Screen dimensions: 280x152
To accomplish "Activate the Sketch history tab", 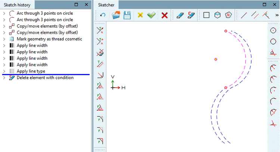I will (x=17, y=5).
